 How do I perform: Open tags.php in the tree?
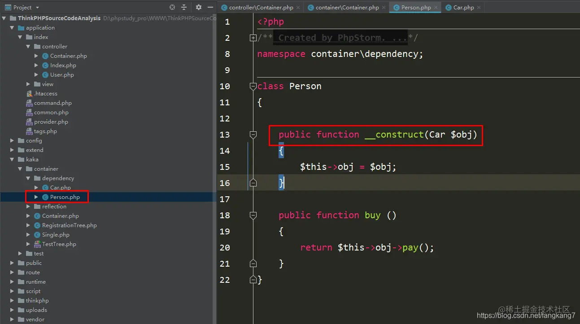pos(45,131)
